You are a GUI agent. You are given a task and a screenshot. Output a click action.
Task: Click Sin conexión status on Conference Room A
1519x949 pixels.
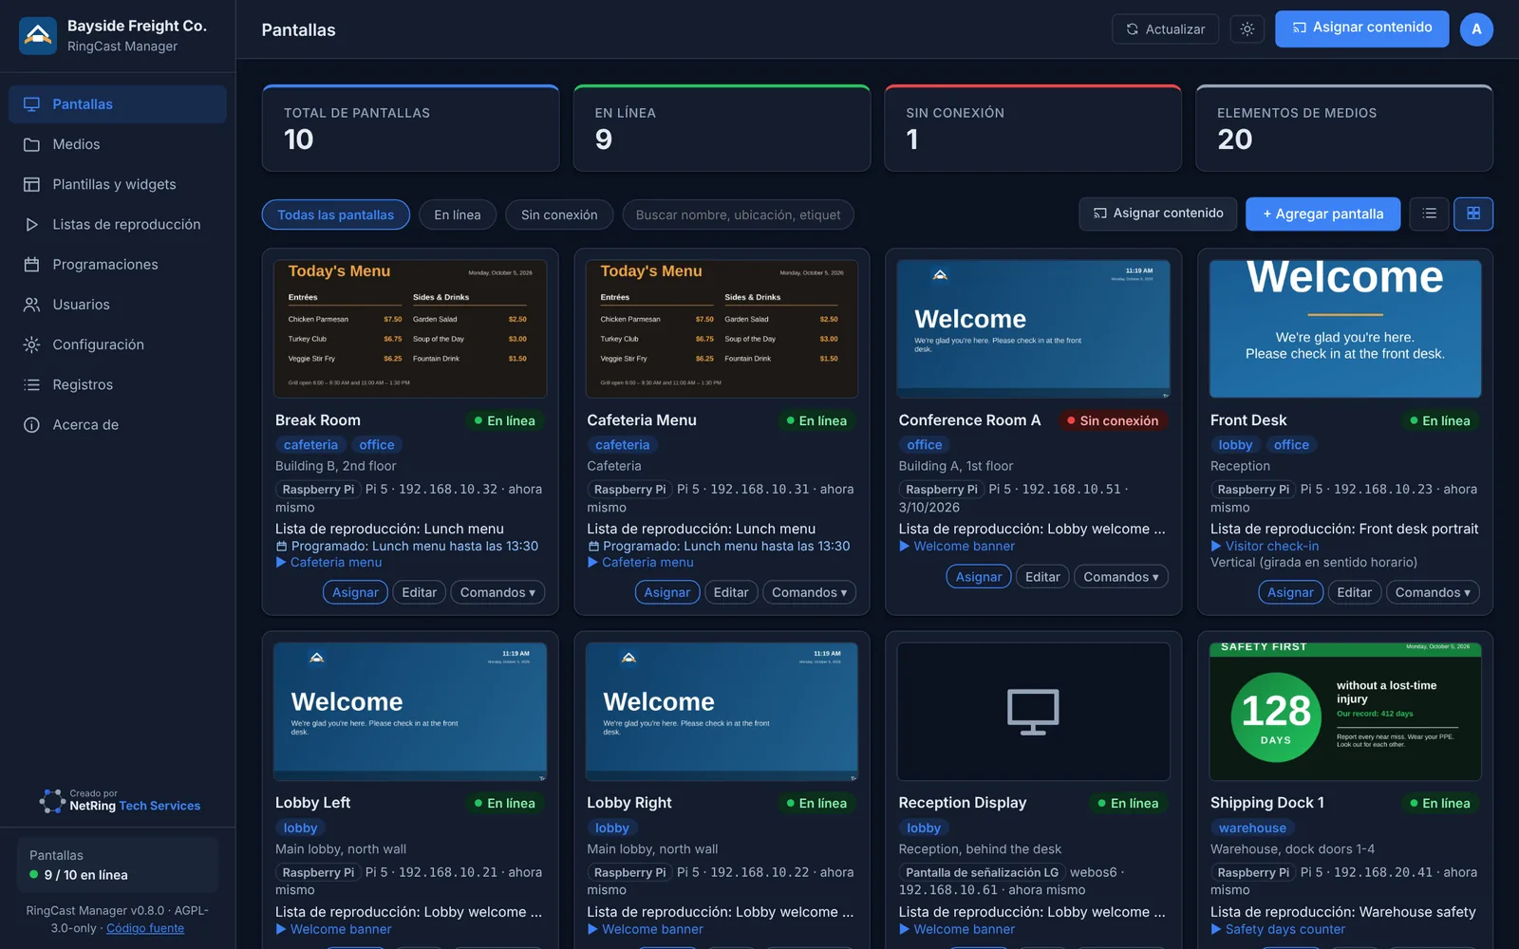tap(1112, 420)
